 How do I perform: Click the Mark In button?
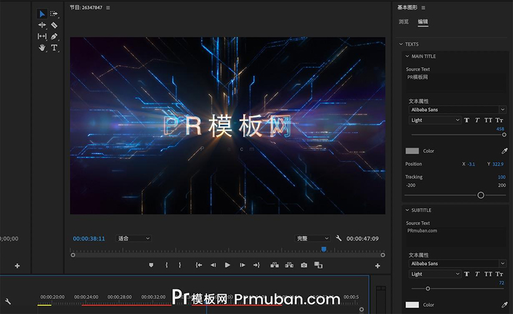pyautogui.click(x=166, y=265)
